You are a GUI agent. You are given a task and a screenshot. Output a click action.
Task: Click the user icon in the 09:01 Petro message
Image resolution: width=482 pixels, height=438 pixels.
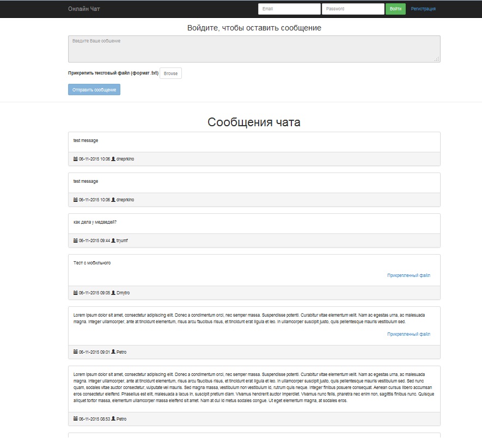(x=113, y=351)
